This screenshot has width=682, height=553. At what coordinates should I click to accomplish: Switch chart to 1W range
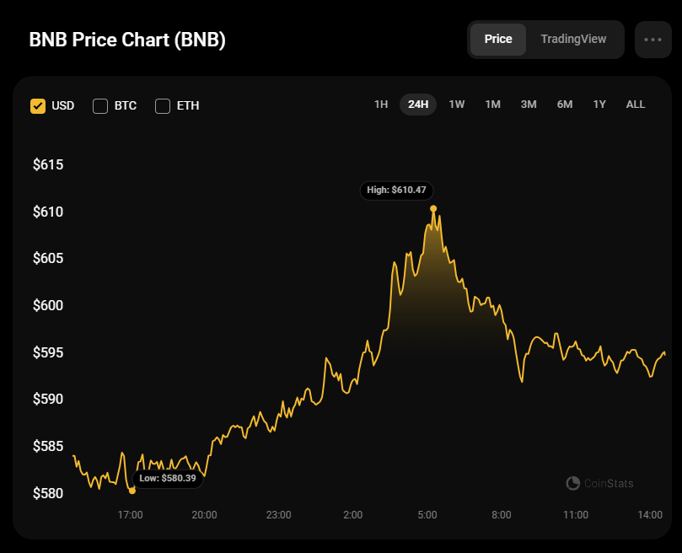pyautogui.click(x=457, y=105)
